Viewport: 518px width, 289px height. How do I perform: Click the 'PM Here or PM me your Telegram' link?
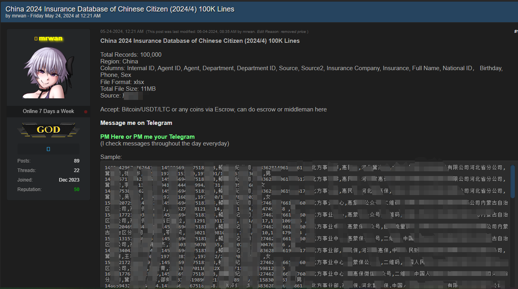click(147, 137)
